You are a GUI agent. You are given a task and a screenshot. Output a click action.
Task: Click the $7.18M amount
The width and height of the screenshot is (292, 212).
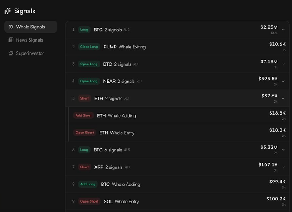[269, 61]
